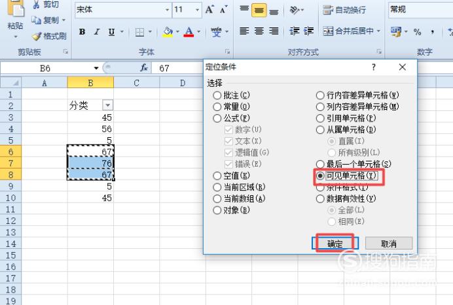Click the Paste (粘贴) clipboard icon

click(x=15, y=8)
